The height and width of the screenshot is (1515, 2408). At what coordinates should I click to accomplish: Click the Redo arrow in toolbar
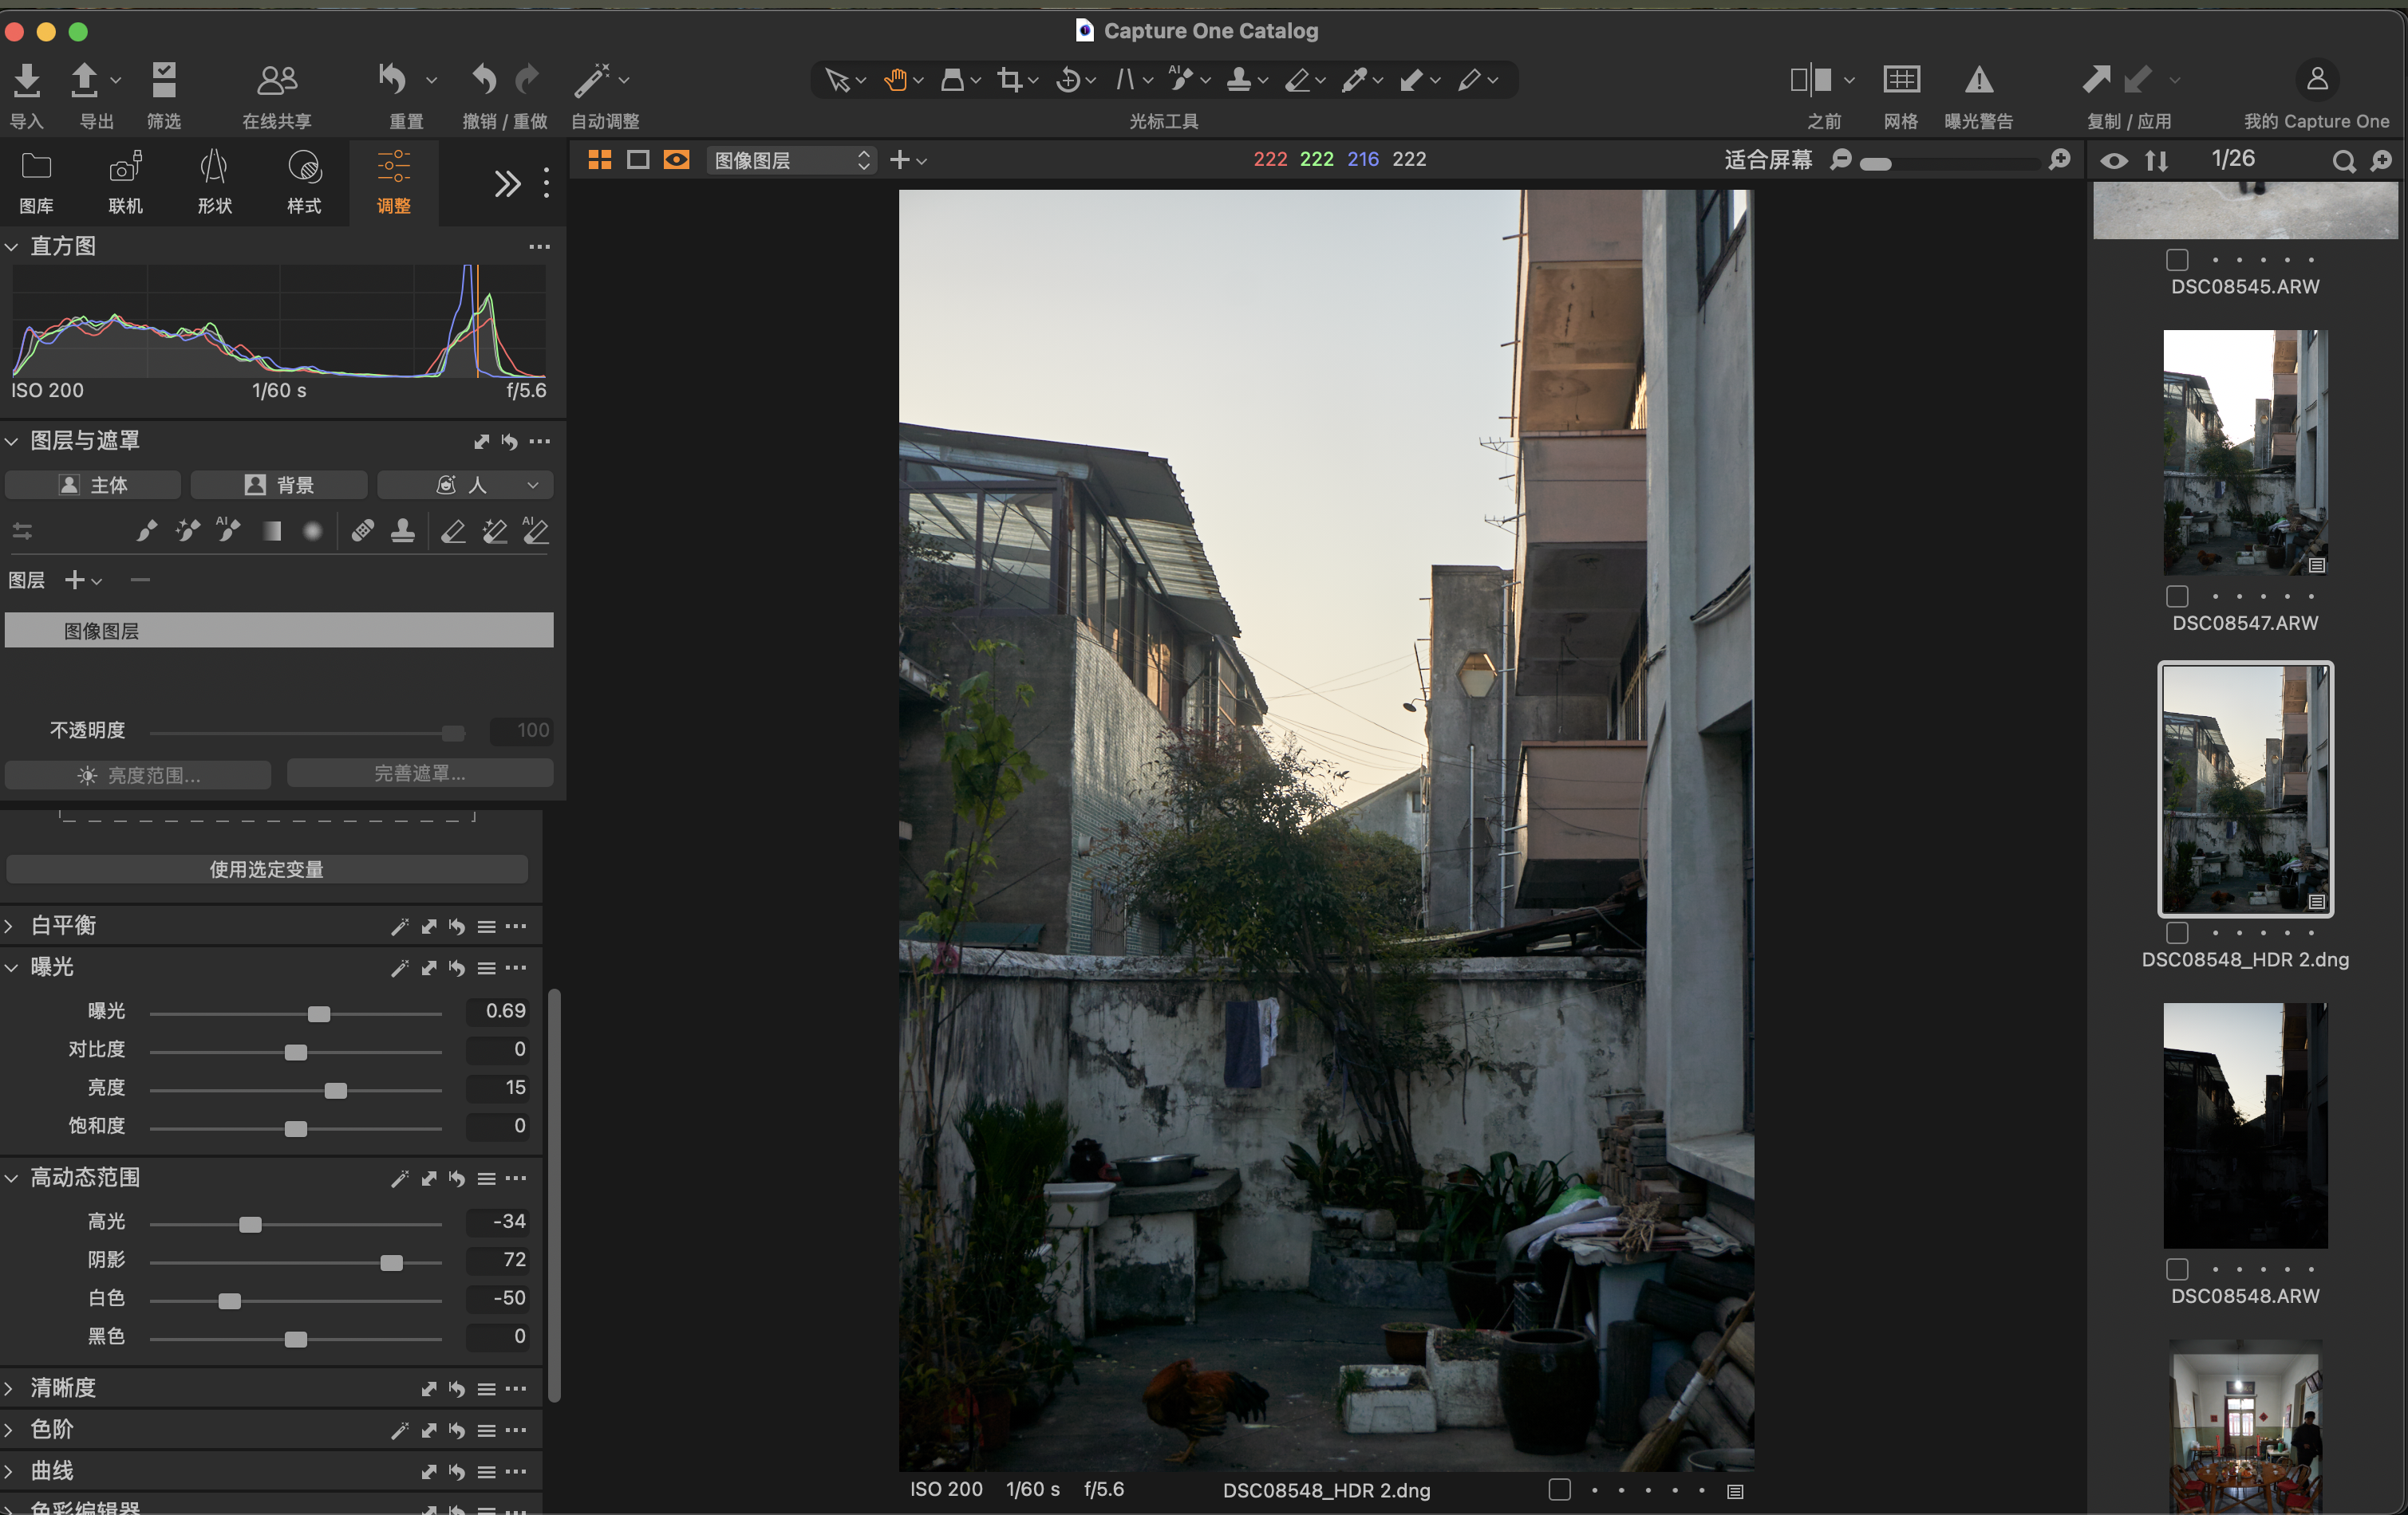click(528, 79)
